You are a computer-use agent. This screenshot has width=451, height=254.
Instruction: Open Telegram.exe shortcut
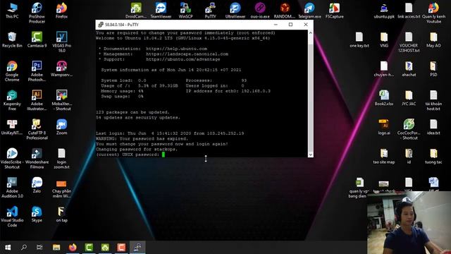[309, 11]
